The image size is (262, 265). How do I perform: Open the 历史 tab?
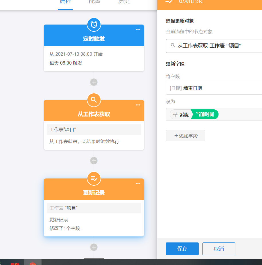pyautogui.click(x=124, y=2)
